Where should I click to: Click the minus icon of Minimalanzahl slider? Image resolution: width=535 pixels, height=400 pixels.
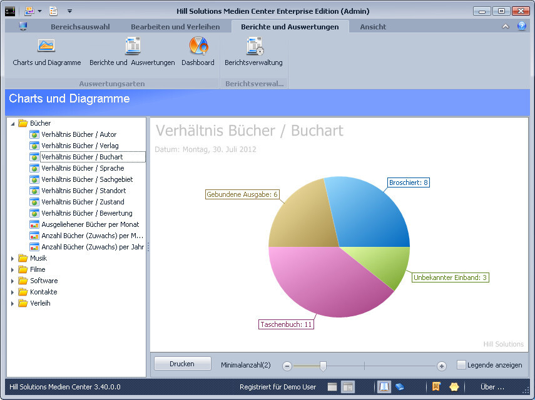(287, 366)
